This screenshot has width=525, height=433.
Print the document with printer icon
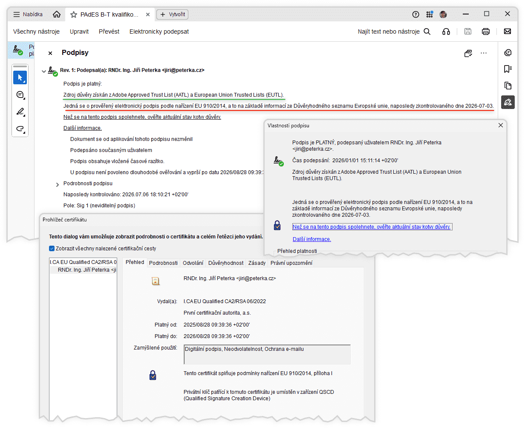[x=486, y=32]
